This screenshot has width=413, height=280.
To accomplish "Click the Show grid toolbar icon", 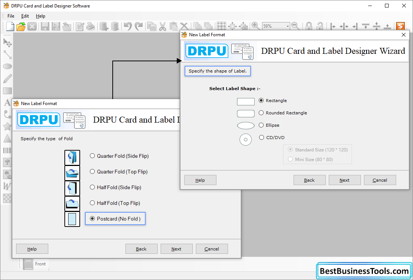I will pyautogui.click(x=221, y=26).
